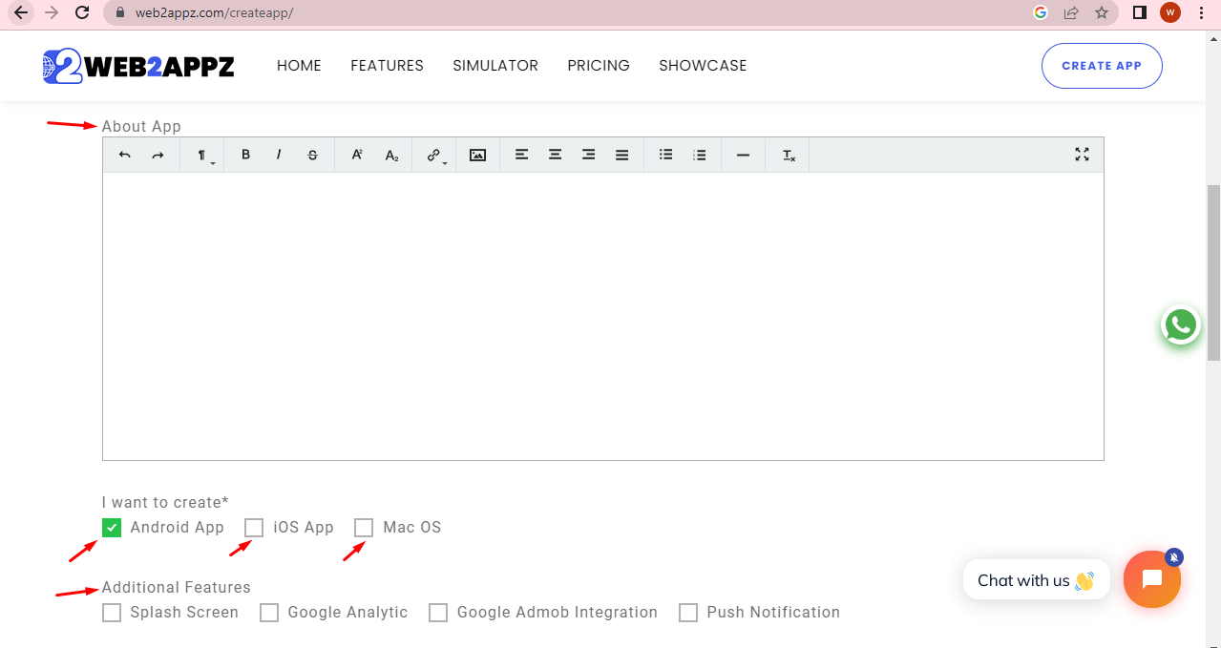The image size is (1221, 648).
Task: Undo the last editor change
Action: (x=124, y=154)
